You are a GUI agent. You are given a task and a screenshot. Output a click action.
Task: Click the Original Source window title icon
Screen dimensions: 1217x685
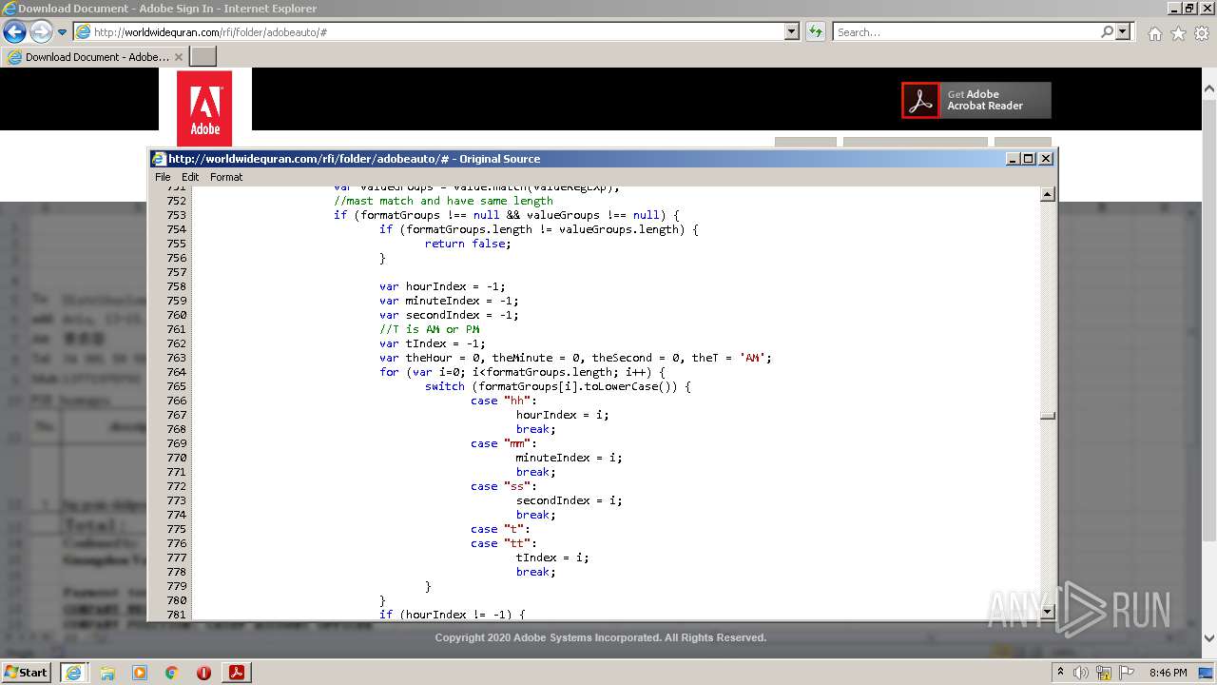[x=160, y=159]
